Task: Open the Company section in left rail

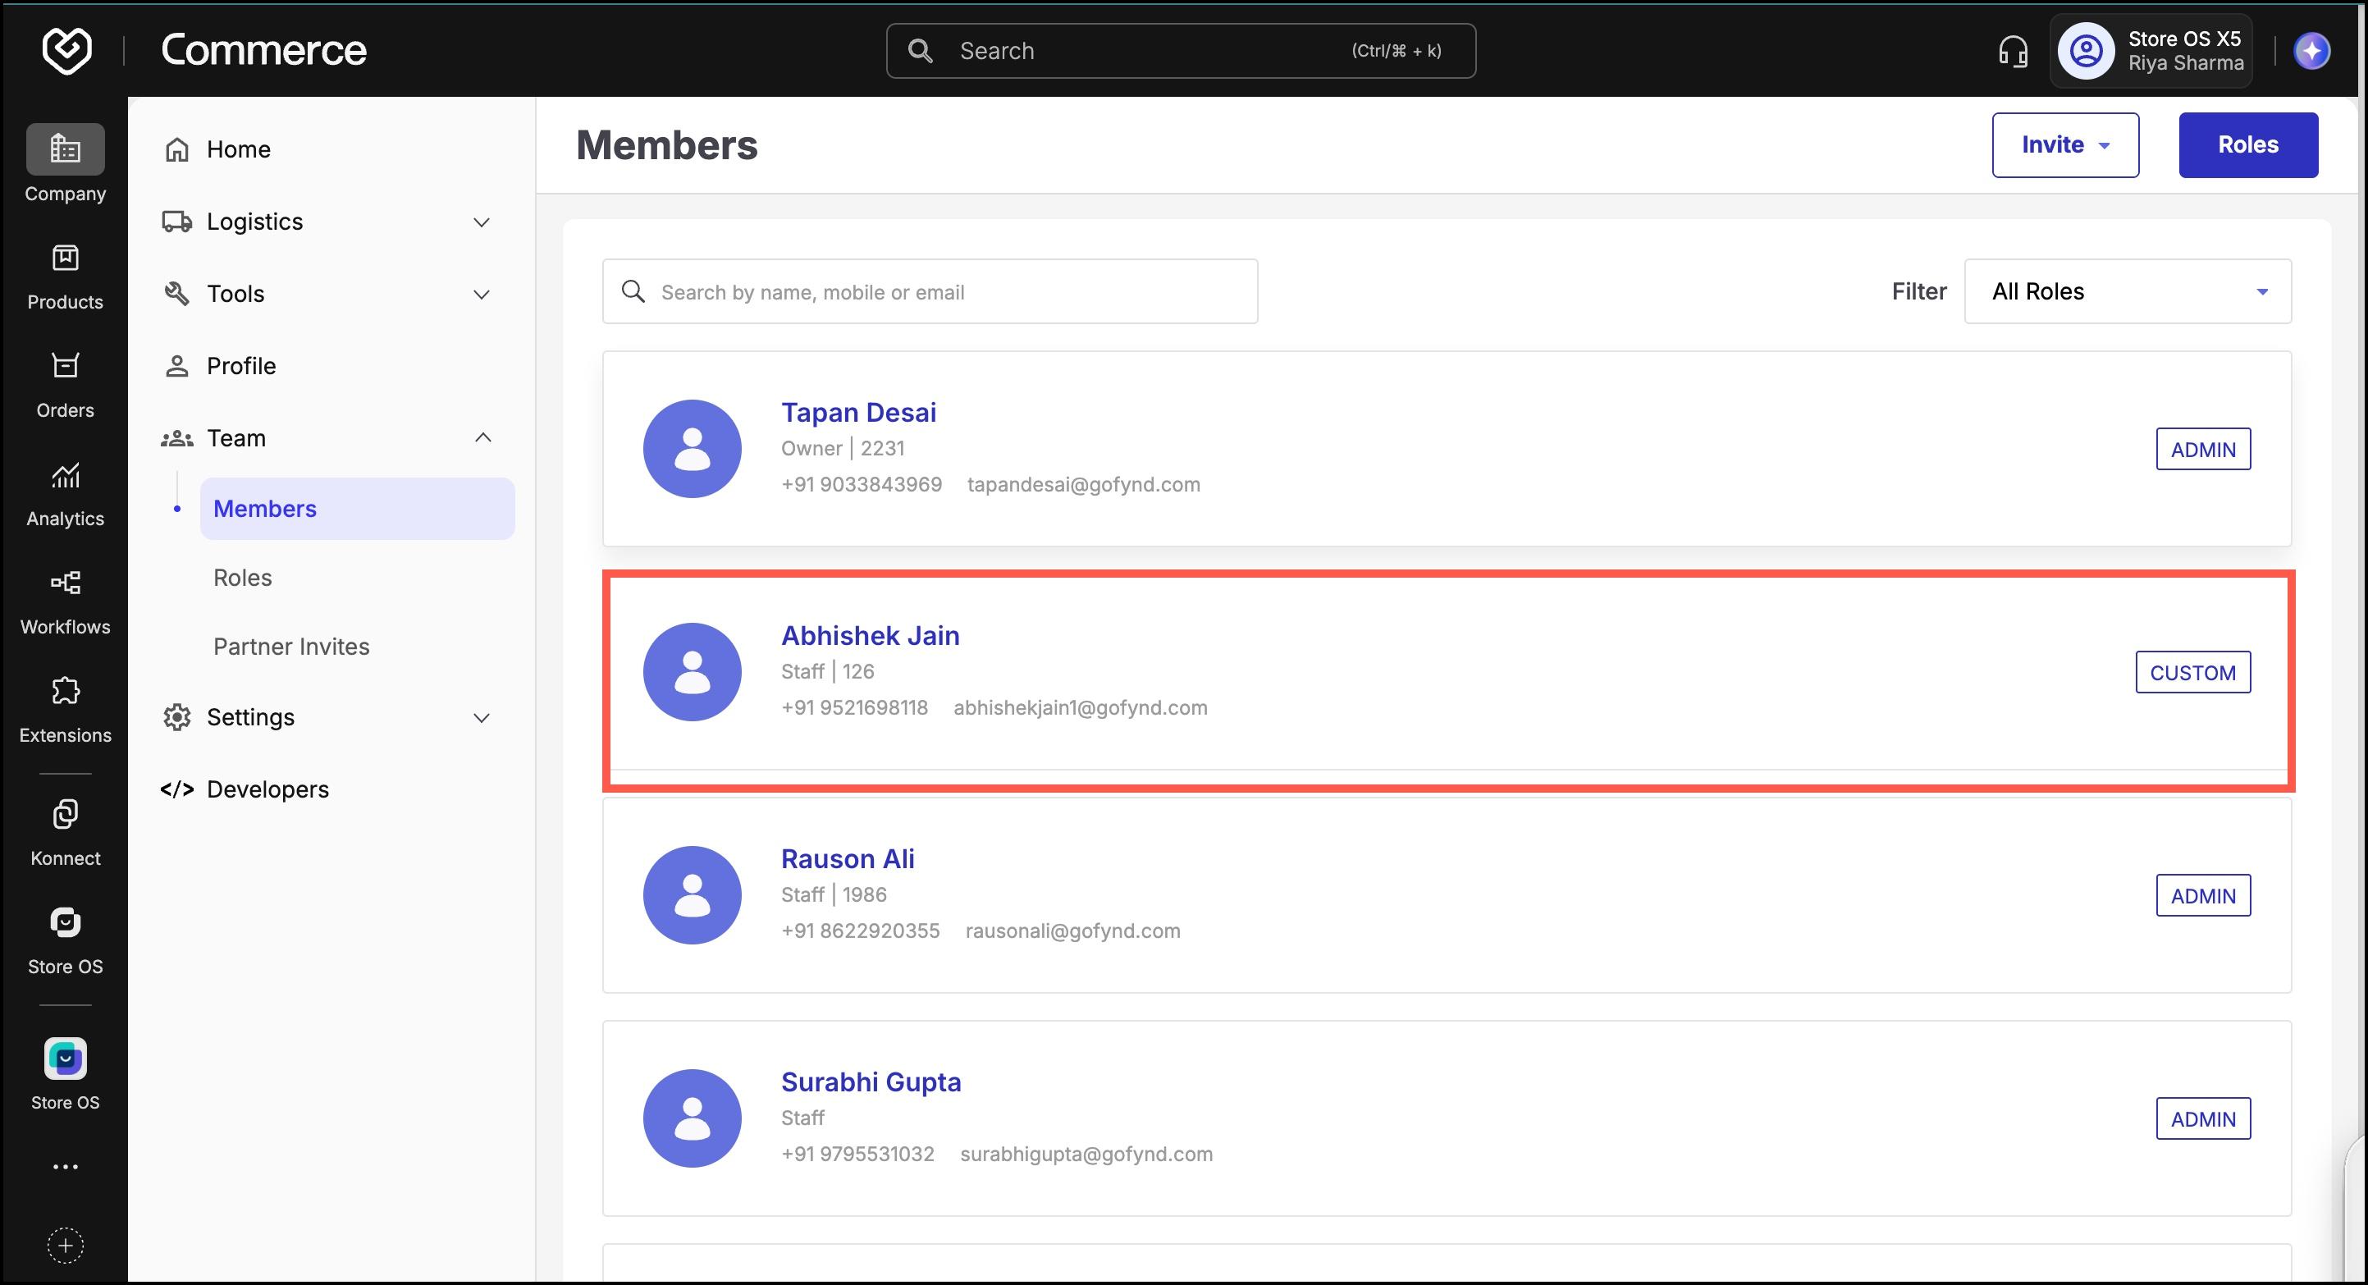Action: (x=66, y=163)
